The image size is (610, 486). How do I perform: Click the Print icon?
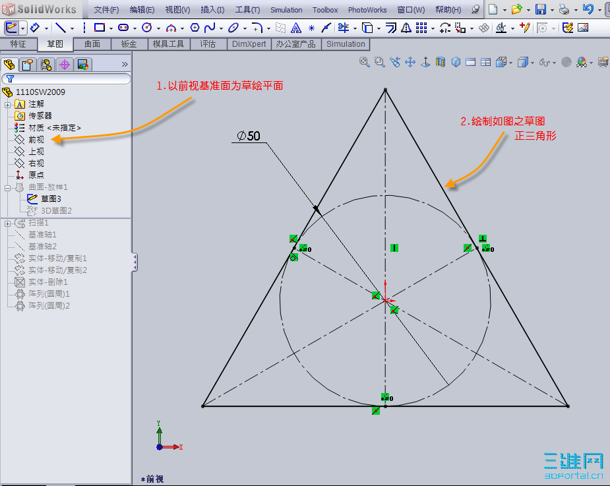[564, 9]
